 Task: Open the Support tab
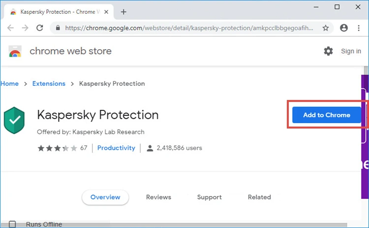click(210, 197)
